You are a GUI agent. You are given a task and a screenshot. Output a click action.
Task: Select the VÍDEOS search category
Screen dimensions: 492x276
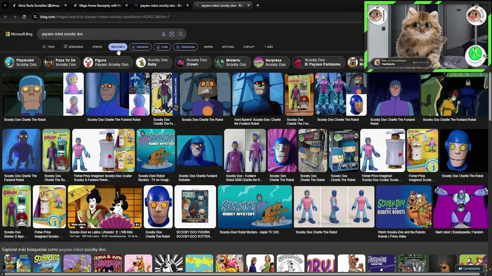click(97, 47)
